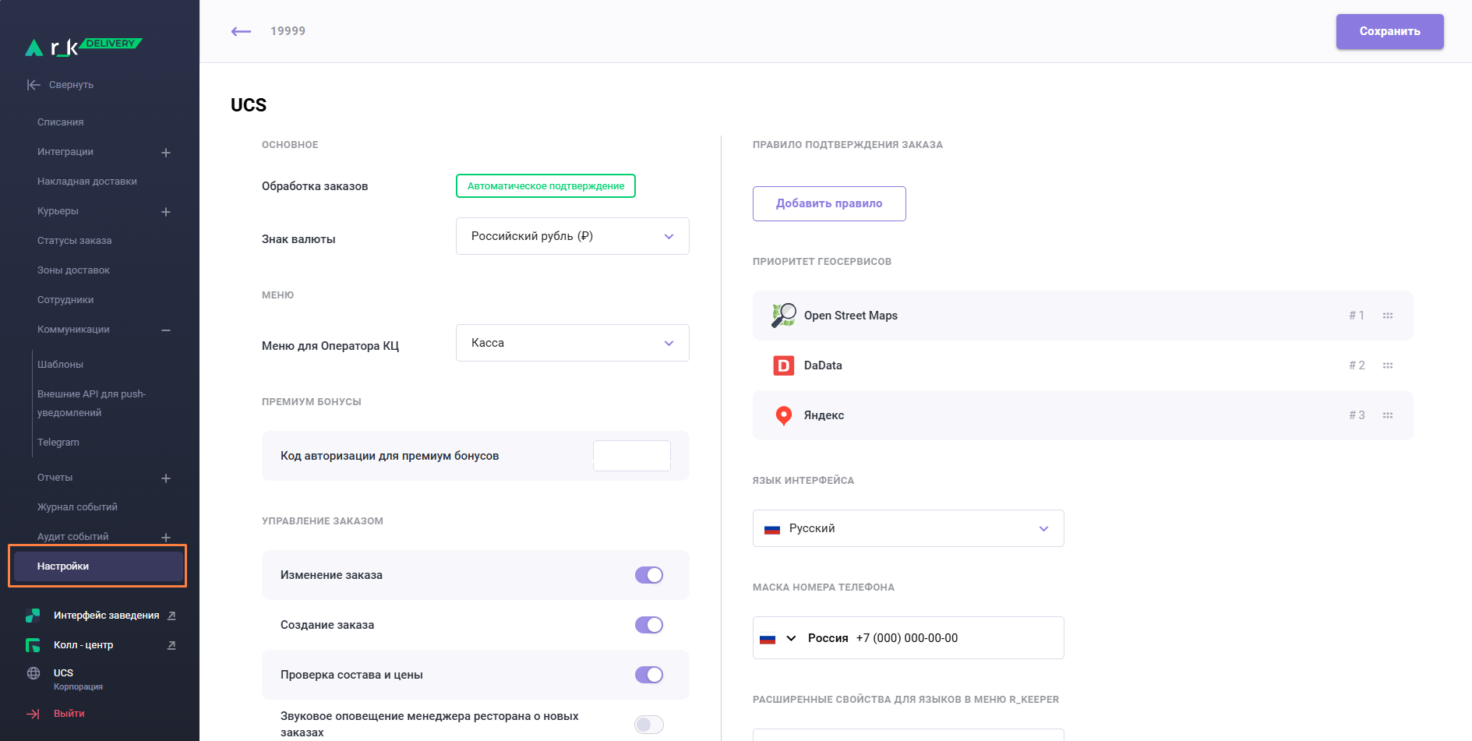
Task: Turn off composition and price check
Action: tap(648, 675)
